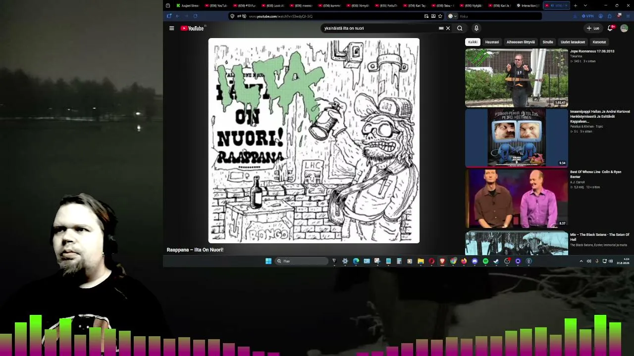Viewport: 634px width, 356px height.
Task: Clear the YouTube search text with X
Action: [x=448, y=28]
